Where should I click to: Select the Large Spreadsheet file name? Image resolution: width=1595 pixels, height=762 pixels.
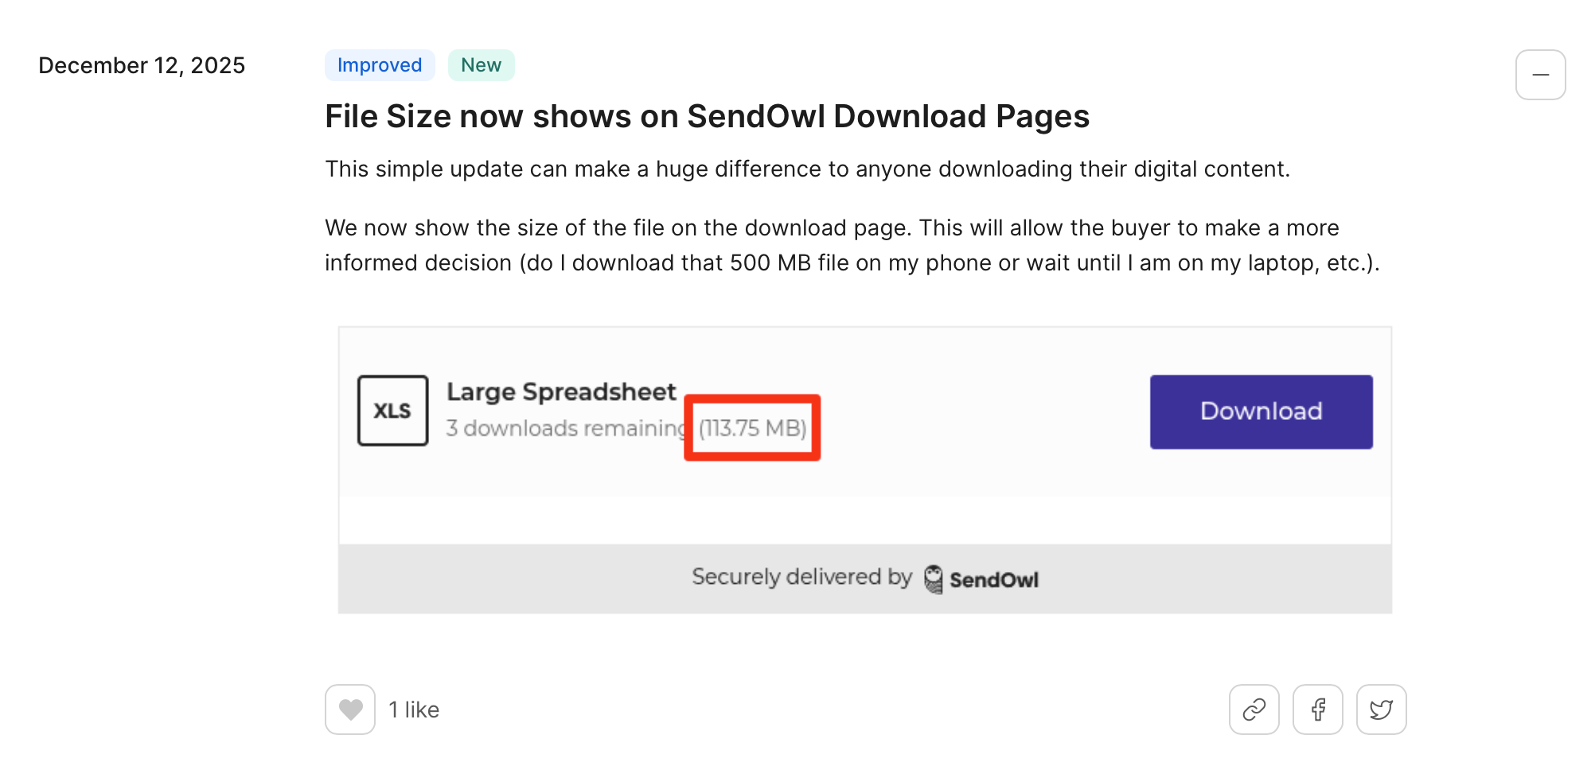(x=561, y=391)
